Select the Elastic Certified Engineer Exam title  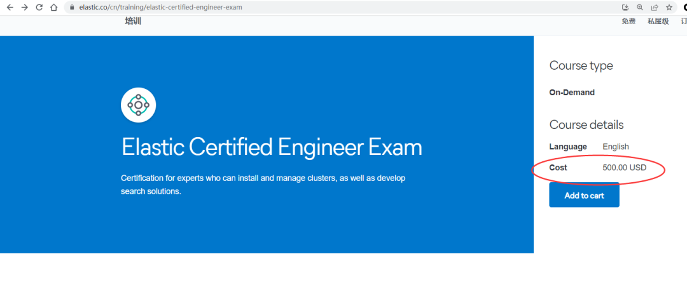coord(272,147)
